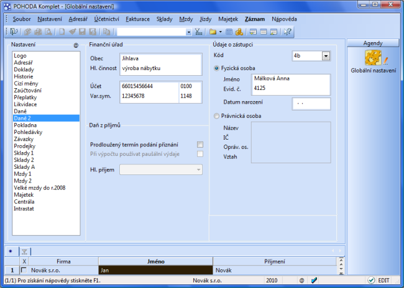The height and width of the screenshot is (288, 404).
Task: Open the Kód dropdown showing 4b
Action: coord(326,56)
